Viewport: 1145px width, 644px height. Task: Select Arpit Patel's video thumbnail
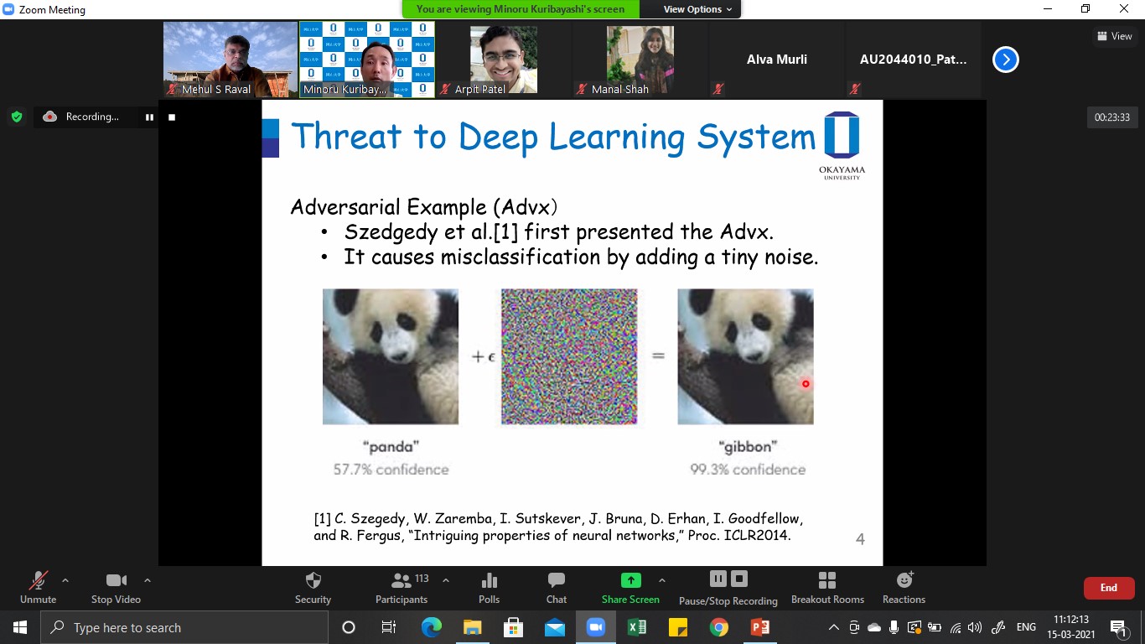click(x=504, y=60)
